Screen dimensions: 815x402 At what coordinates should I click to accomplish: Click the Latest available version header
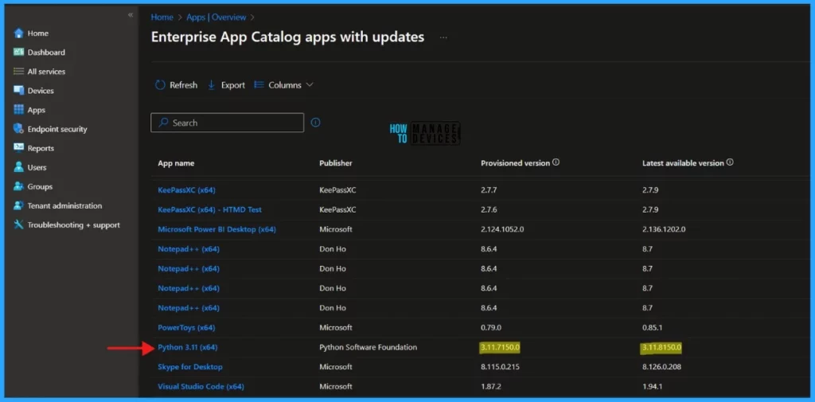(x=683, y=162)
